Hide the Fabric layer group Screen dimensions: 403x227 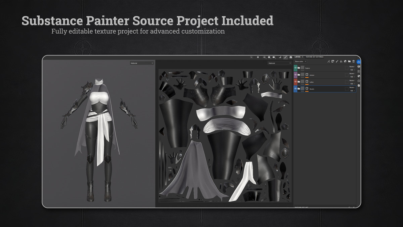(x=296, y=68)
